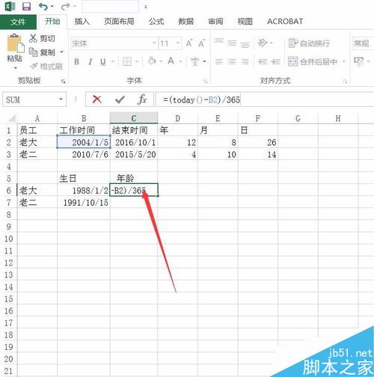The height and width of the screenshot is (377, 374).
Task: Open the 文件 File menu
Action: click(x=18, y=22)
